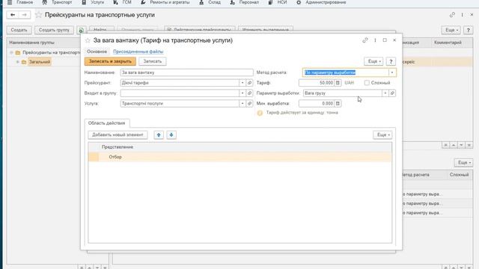
Task: Open the Склад menu section
Action: click(210, 2)
